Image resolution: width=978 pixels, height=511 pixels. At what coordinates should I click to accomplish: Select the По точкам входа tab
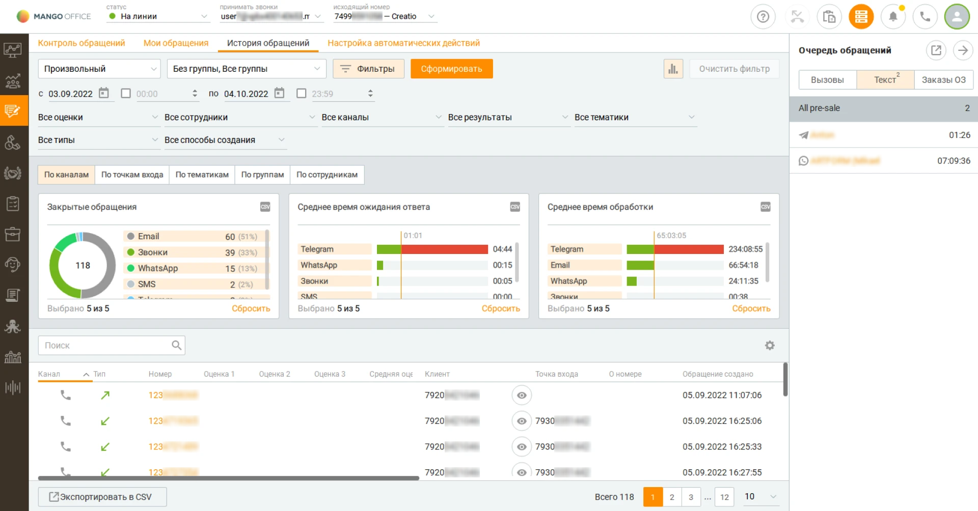click(x=132, y=175)
